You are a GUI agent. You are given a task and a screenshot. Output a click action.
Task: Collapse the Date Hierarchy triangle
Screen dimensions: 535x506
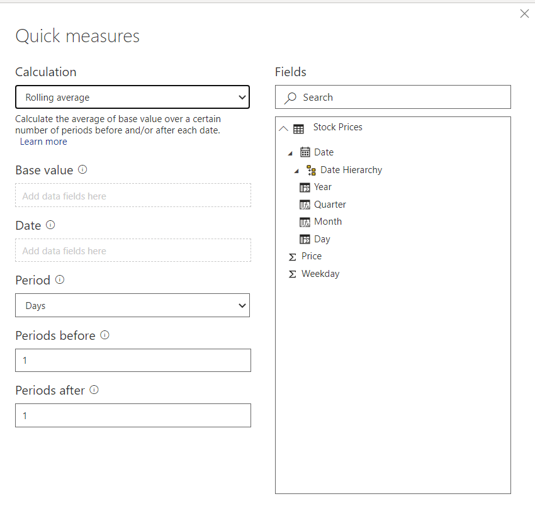296,171
